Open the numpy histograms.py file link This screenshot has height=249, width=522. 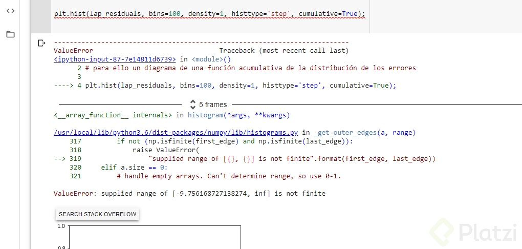(176, 133)
